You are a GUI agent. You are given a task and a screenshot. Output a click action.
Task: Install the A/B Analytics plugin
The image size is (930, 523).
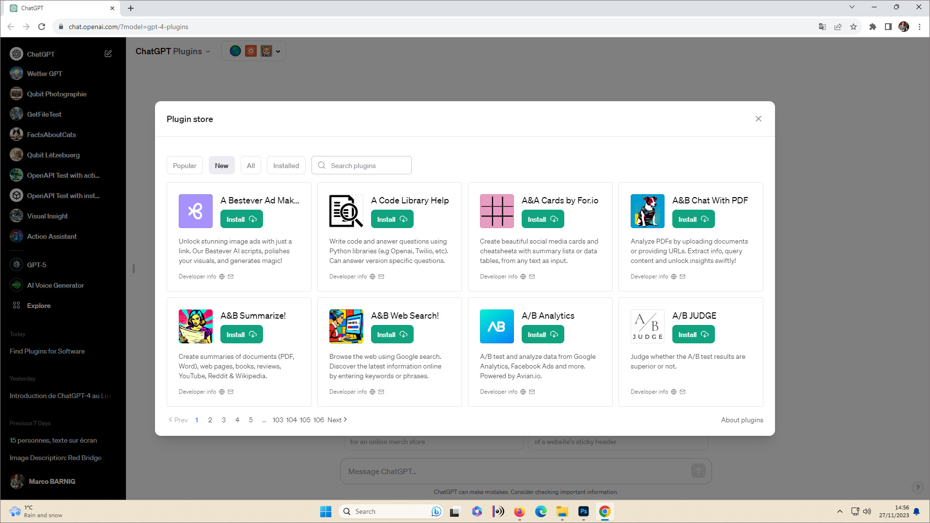(543, 335)
